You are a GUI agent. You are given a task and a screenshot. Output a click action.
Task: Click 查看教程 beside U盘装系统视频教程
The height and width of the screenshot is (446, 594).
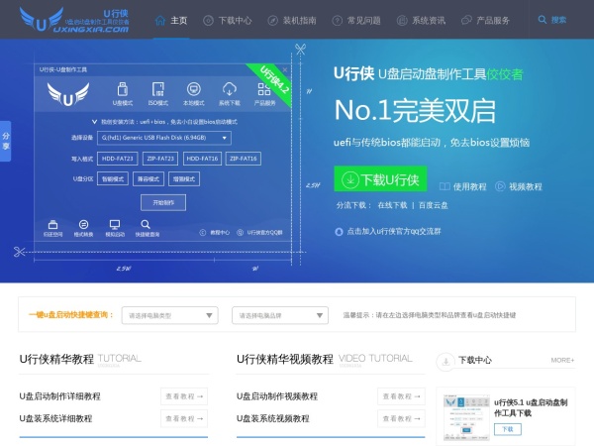pyautogui.click(x=401, y=418)
